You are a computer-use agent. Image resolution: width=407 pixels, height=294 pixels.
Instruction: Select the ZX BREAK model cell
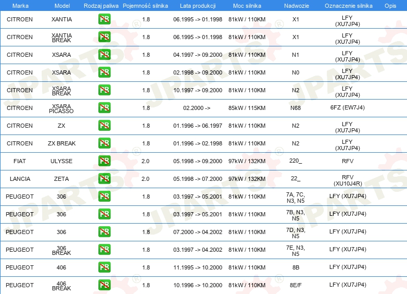click(x=61, y=143)
